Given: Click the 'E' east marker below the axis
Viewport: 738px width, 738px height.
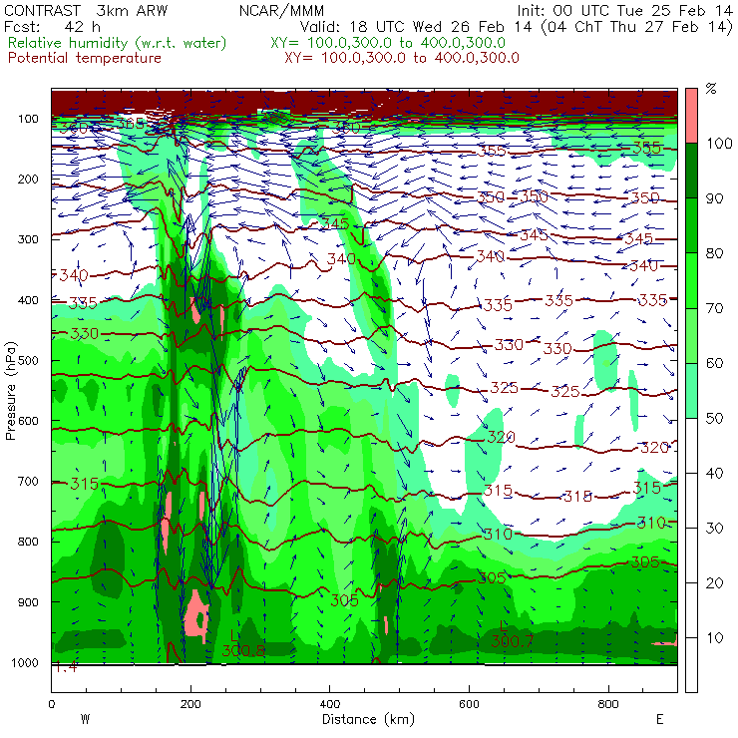Looking at the screenshot, I should 660,720.
